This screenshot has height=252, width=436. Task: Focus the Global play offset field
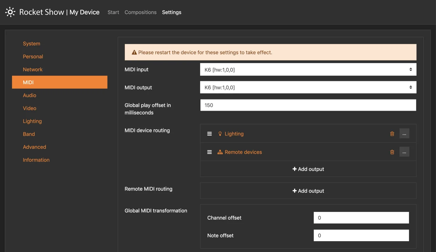tap(308, 105)
